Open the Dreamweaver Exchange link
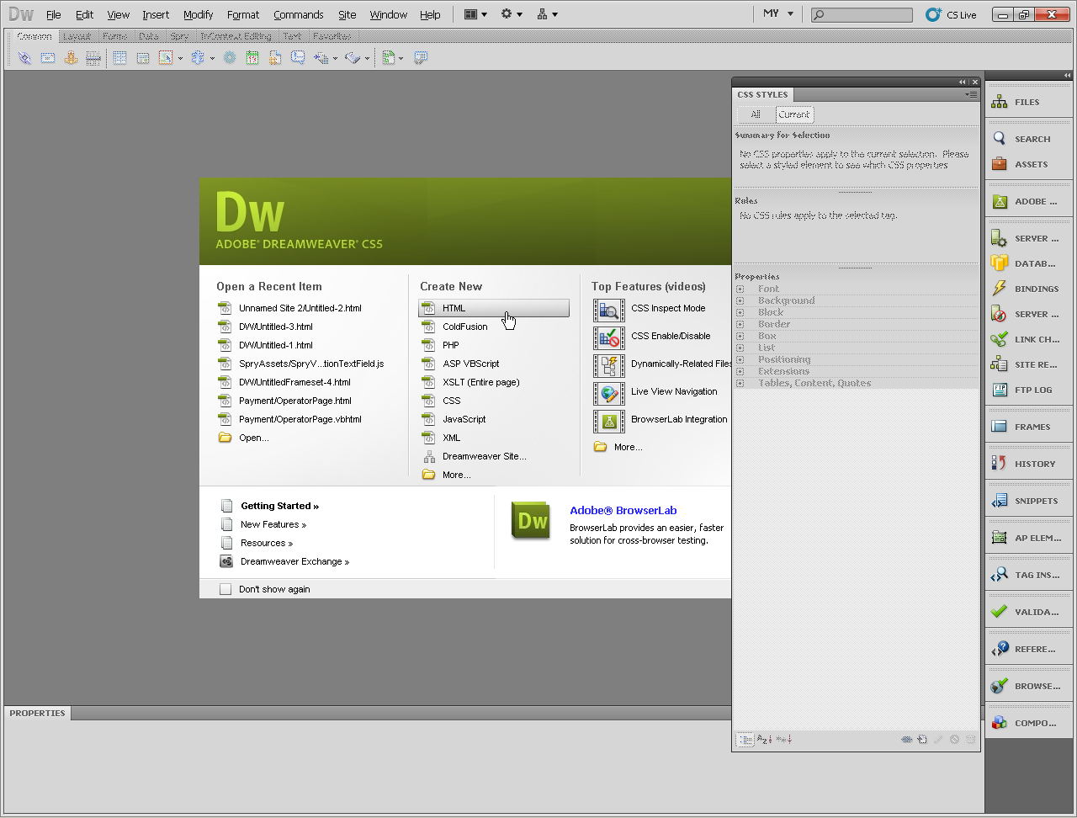The height and width of the screenshot is (818, 1077). pyautogui.click(x=294, y=561)
